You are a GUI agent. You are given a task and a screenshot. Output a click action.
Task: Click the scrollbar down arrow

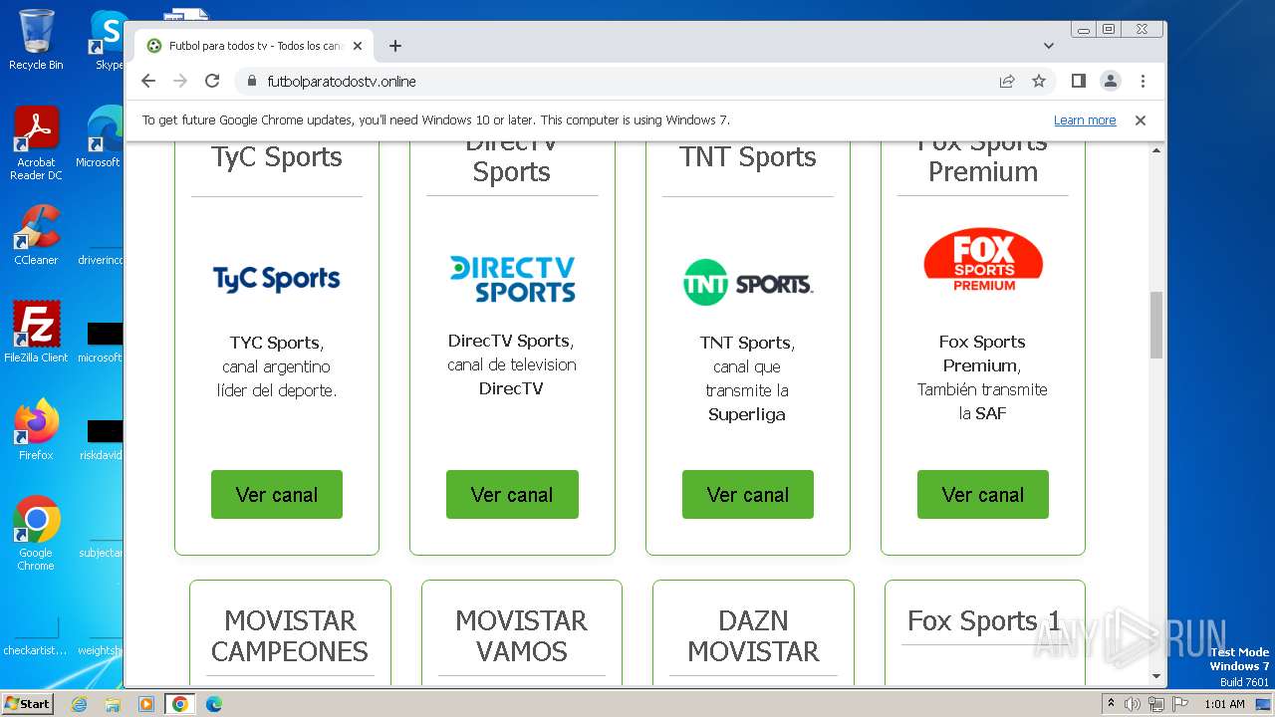coord(1156,676)
